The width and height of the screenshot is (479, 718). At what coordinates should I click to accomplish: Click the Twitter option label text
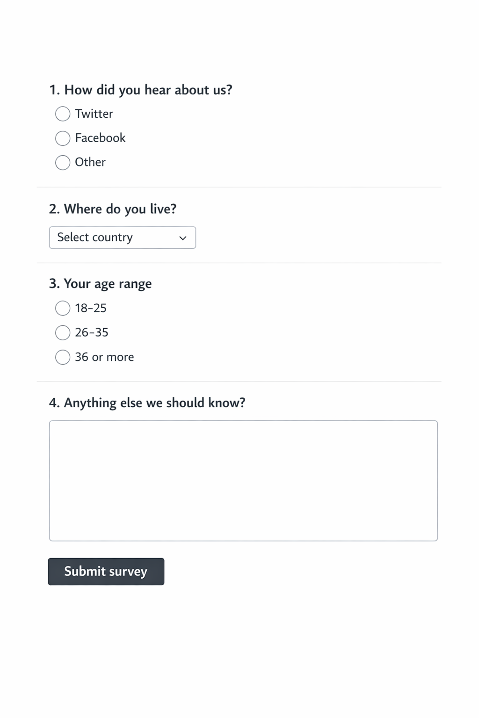tap(94, 114)
